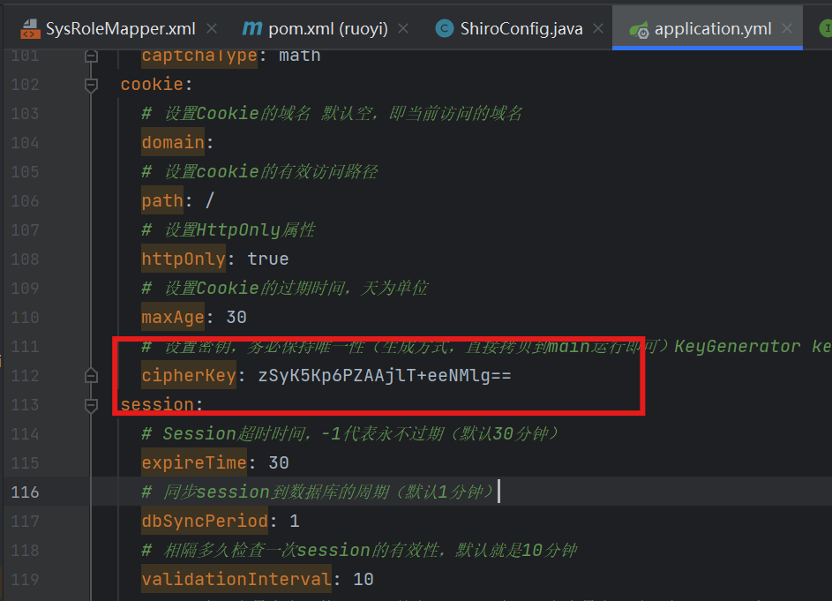Image resolution: width=832 pixels, height=601 pixels.
Task: Toggle the fold marker at line 112
Action: point(91,376)
